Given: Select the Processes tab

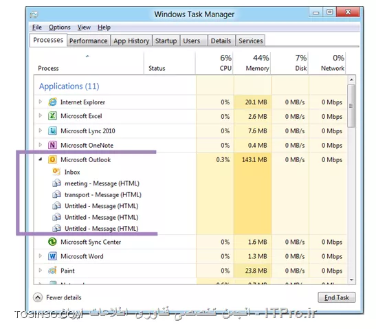Looking at the screenshot, I should pos(48,40).
